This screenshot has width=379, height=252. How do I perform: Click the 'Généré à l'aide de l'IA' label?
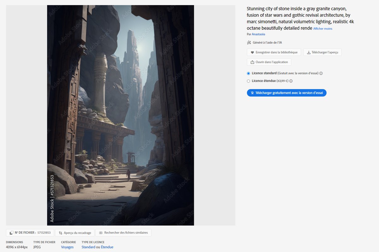pos(268,43)
